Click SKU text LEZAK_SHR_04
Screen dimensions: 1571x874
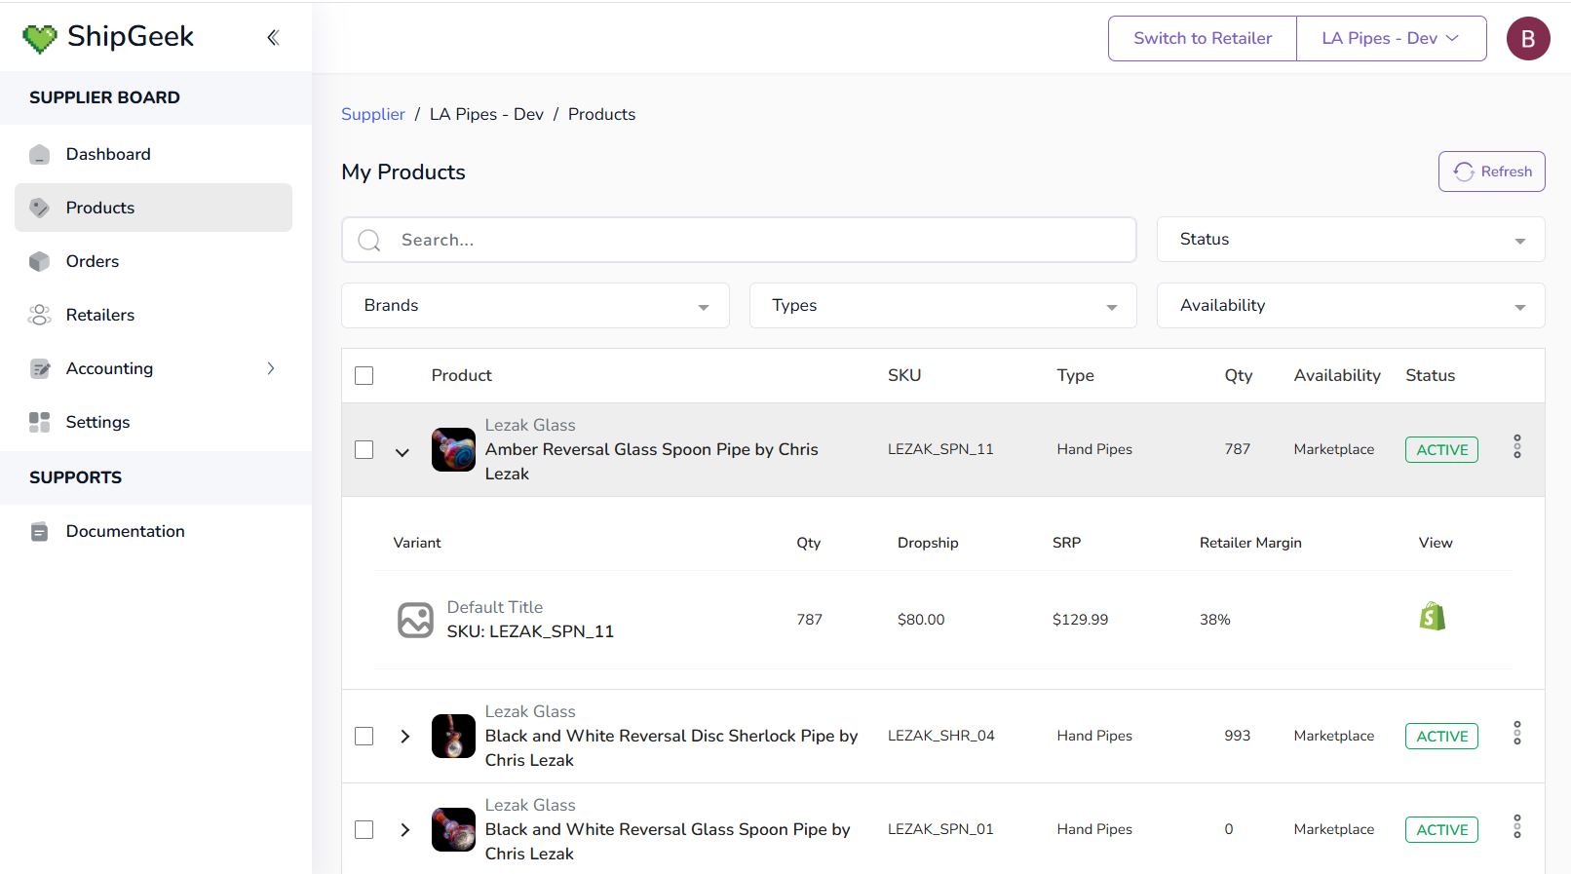(x=941, y=736)
